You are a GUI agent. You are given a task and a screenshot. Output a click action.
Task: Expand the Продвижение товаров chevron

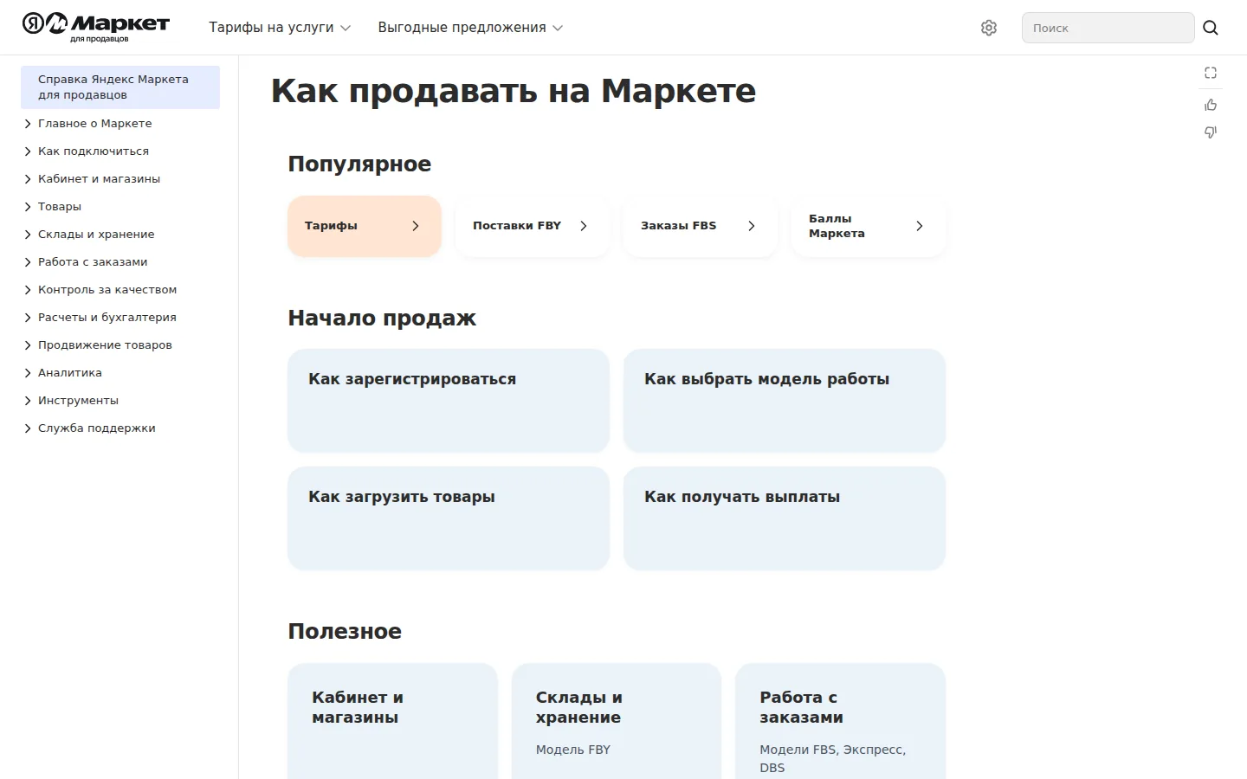pyautogui.click(x=28, y=345)
